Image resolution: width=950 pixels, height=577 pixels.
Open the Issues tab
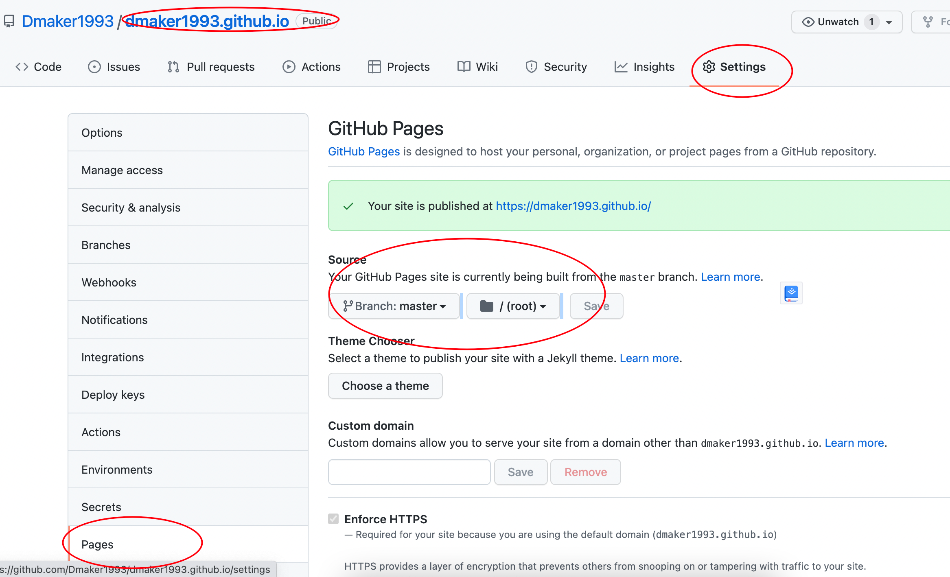coord(114,67)
